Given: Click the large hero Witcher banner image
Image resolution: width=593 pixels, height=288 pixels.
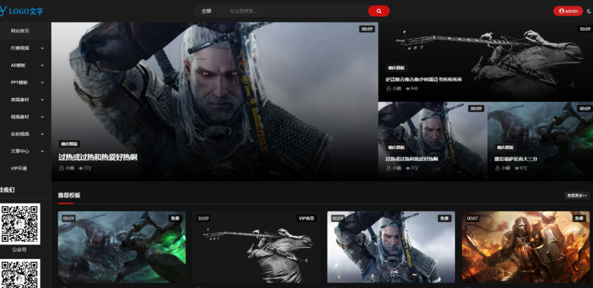Looking at the screenshot, I should [x=215, y=101].
